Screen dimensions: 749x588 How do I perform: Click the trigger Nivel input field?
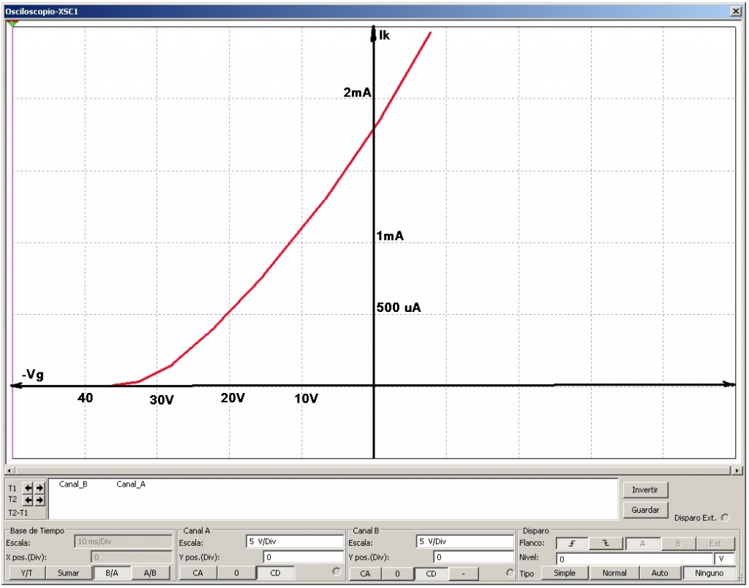[633, 559]
